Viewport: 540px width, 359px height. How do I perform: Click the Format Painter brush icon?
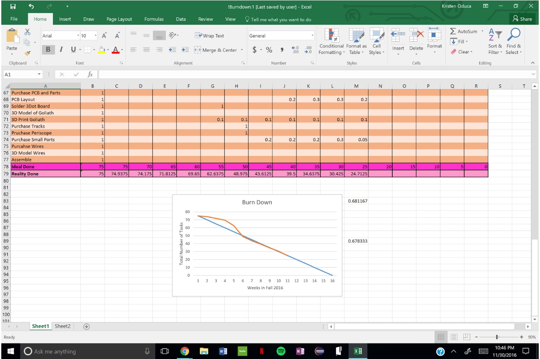(x=28, y=53)
